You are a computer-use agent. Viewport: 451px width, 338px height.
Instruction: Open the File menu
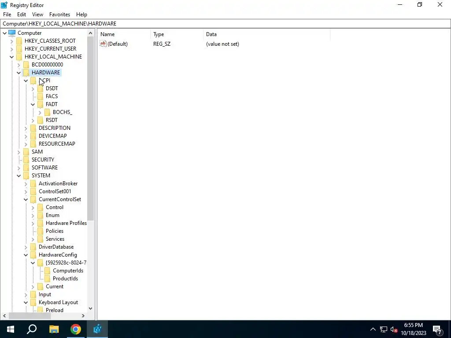(7, 15)
